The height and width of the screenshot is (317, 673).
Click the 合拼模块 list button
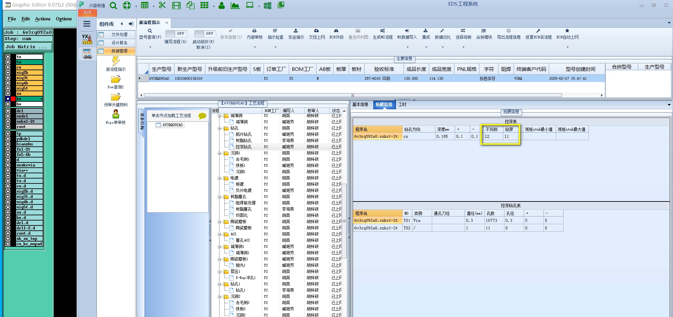click(x=484, y=34)
